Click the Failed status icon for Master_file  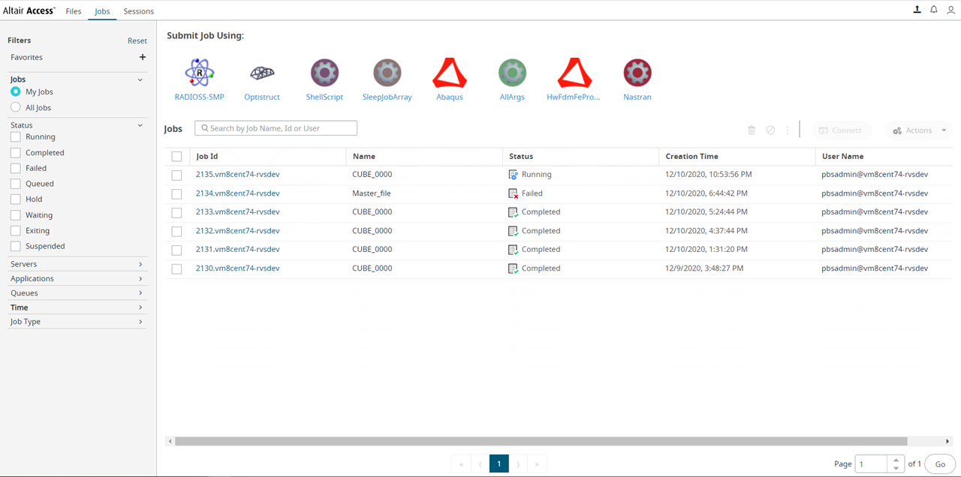coord(514,193)
